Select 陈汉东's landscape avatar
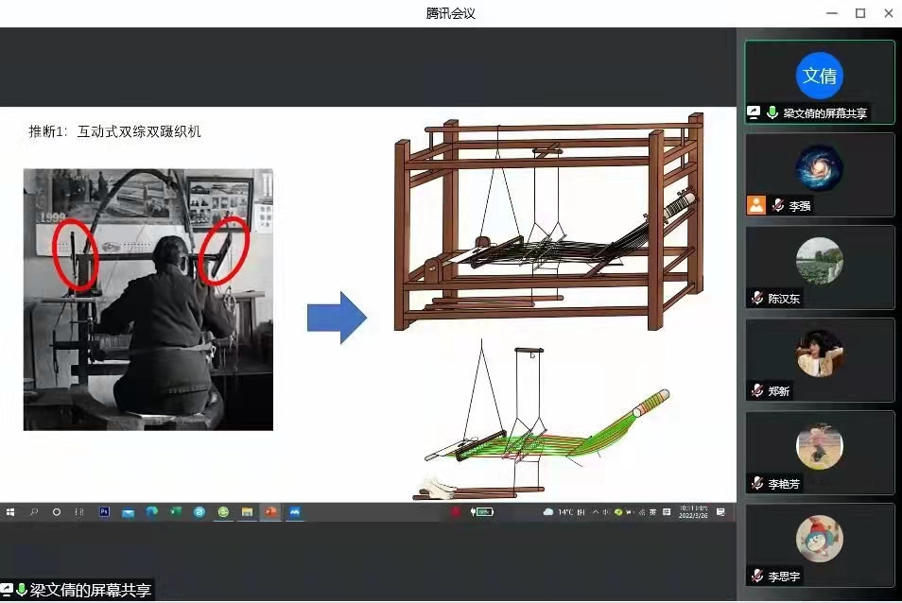This screenshot has height=603, width=902. click(819, 261)
